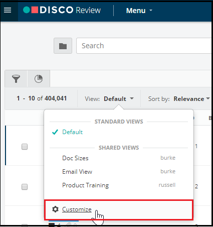Click the teal checkmark beside Default

tap(55, 132)
